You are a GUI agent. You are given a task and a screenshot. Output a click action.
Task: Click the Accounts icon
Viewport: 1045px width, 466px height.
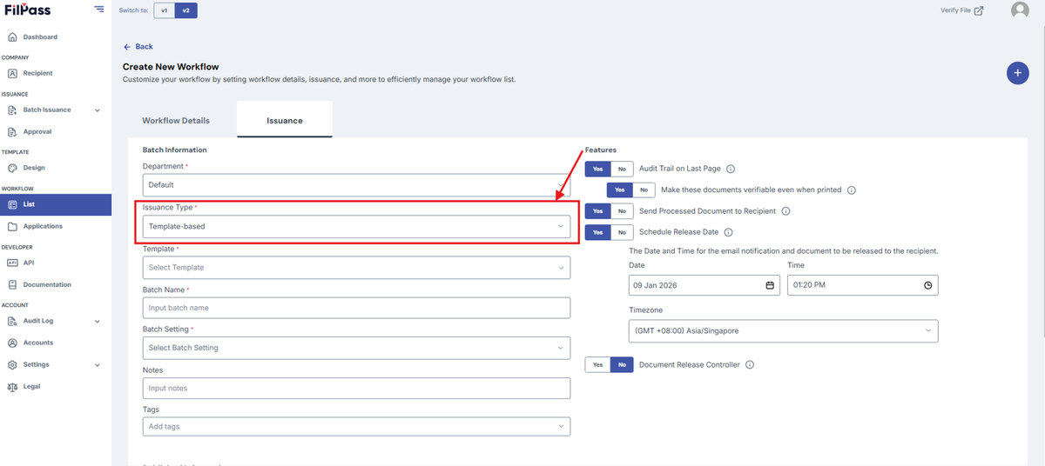(12, 343)
